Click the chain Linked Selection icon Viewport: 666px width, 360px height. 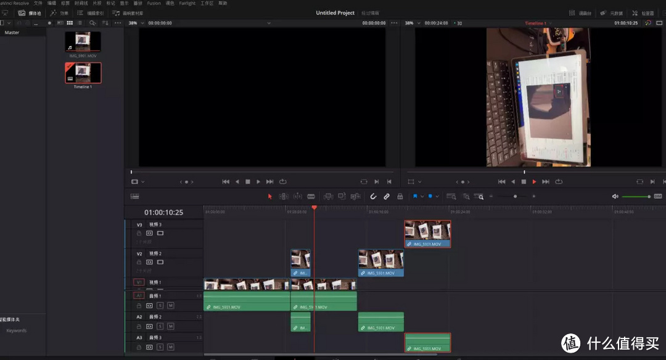coord(387,197)
